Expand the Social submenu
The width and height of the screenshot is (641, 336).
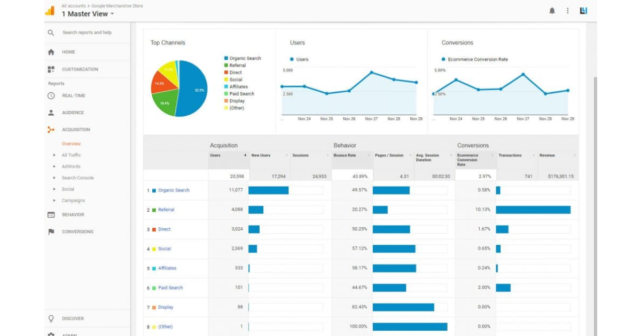click(x=54, y=189)
